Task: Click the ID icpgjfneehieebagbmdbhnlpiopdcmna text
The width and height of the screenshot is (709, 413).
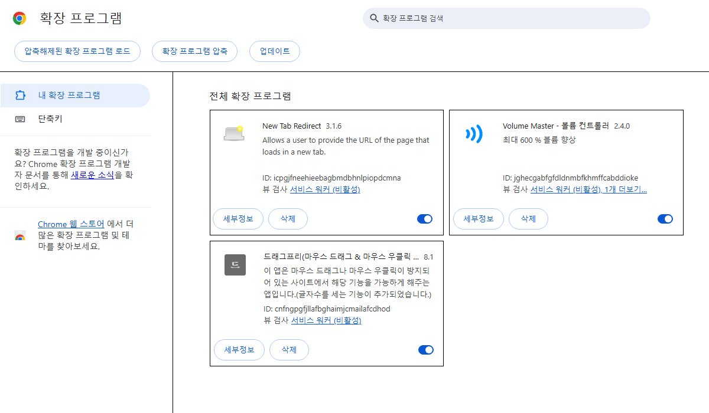Action: click(331, 178)
